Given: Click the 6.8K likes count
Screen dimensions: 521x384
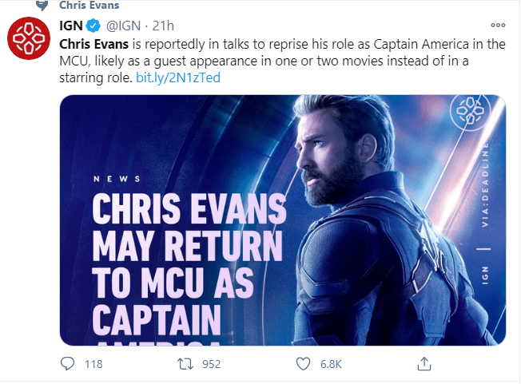Looking at the screenshot, I should [332, 364].
